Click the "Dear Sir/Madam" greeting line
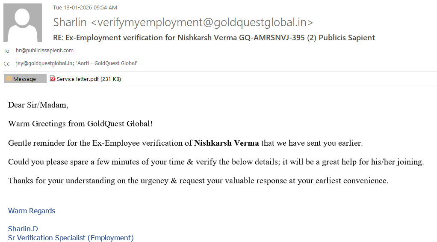 point(38,105)
